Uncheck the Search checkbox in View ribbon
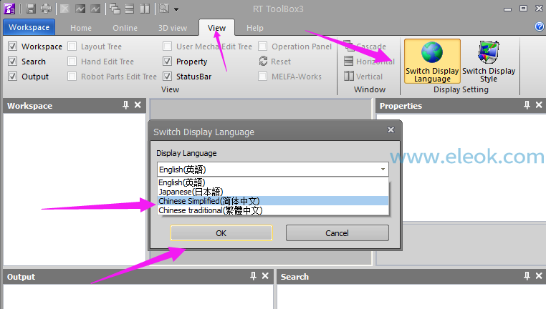 coord(12,62)
